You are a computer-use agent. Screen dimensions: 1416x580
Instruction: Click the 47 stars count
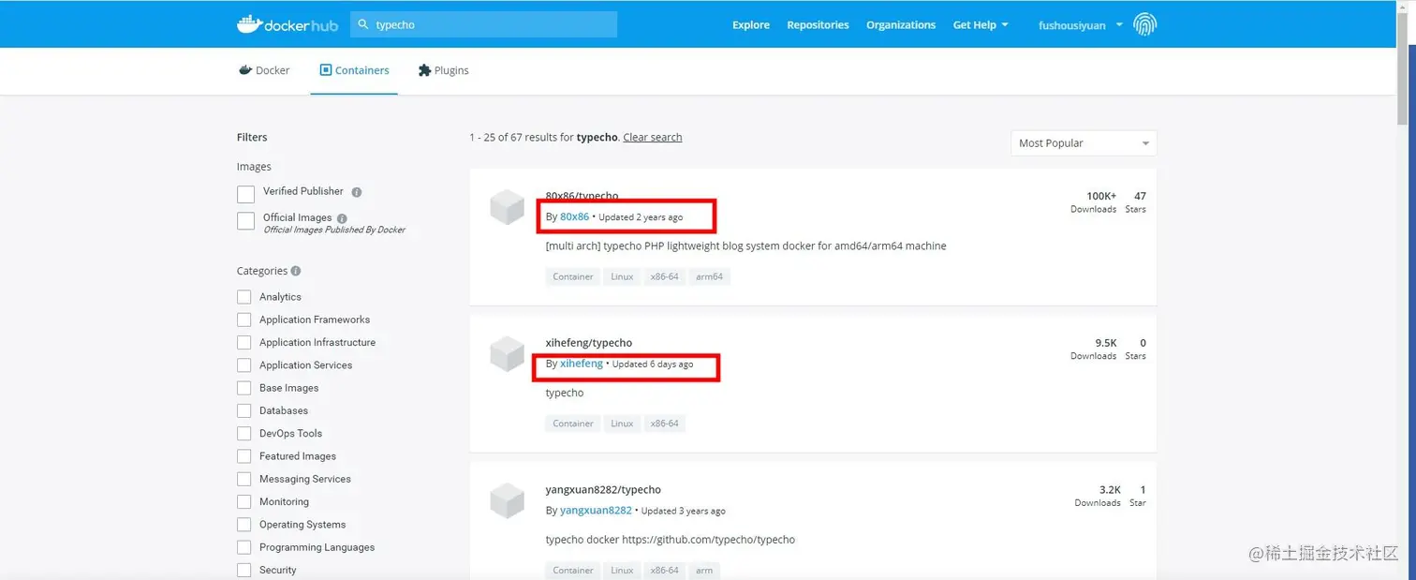1140,196
